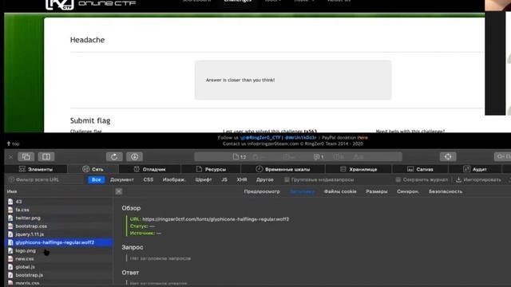Filter the network list by Шрифт
Screen dimensions: 511x287
click(204, 179)
